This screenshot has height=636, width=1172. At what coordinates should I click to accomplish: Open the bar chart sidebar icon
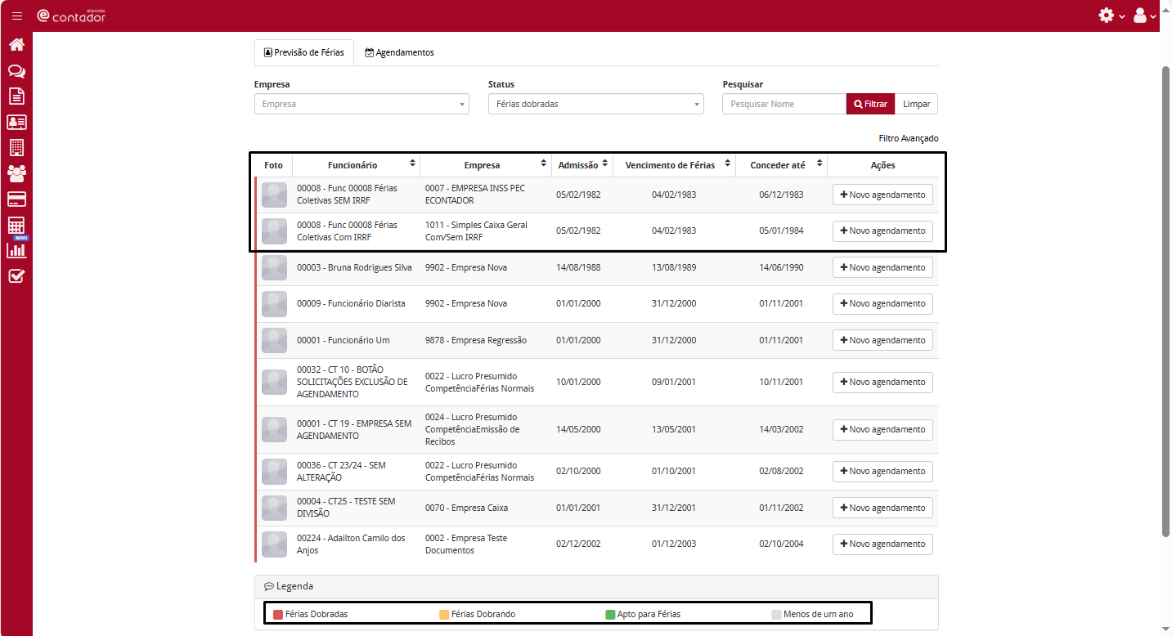[16, 250]
